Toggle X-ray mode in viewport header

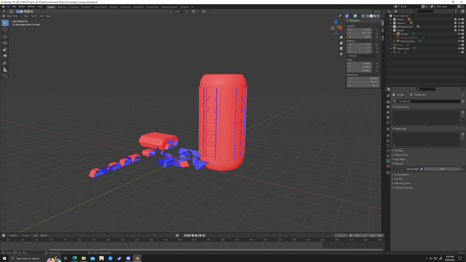(x=363, y=16)
